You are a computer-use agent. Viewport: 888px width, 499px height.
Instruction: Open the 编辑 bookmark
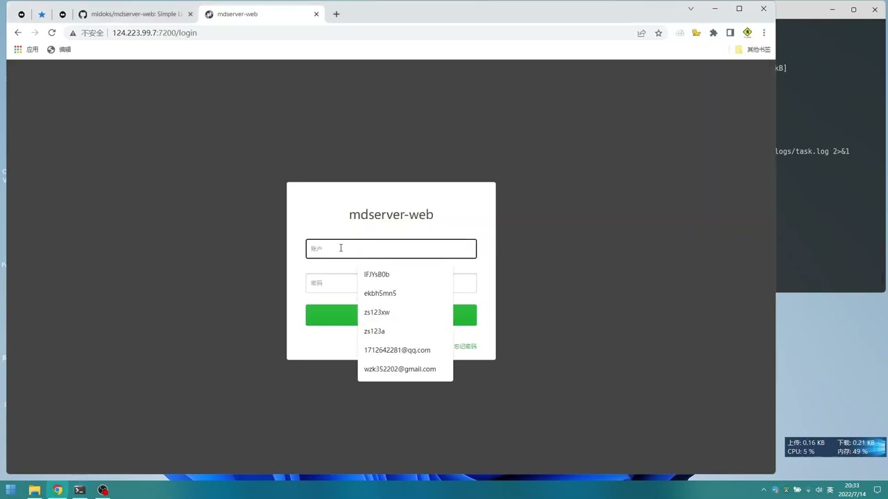[x=59, y=49]
